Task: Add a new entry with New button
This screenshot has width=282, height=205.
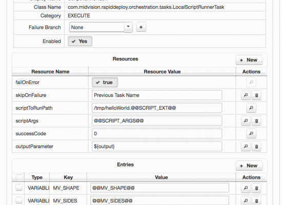Action: point(249,166)
